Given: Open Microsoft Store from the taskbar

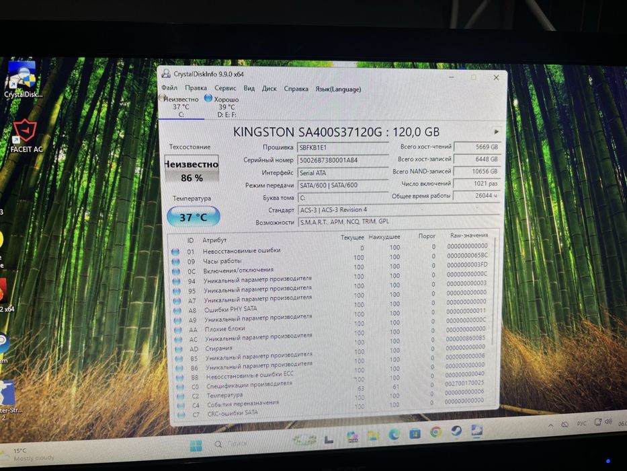Looking at the screenshot, I should click(x=415, y=433).
